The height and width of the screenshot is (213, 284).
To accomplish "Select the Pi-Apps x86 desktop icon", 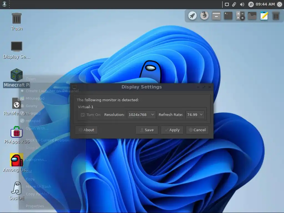I will coord(17,135).
